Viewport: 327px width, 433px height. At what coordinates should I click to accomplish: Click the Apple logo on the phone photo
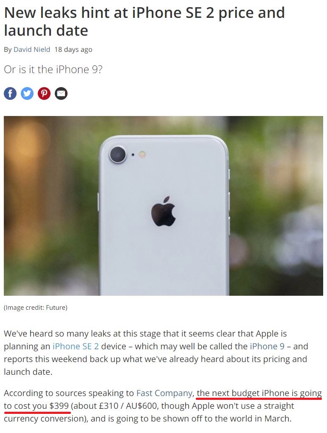[163, 211]
